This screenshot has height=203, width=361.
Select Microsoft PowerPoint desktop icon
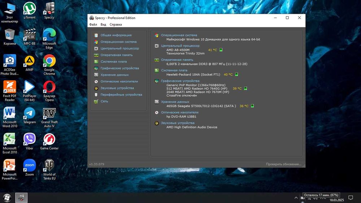pyautogui.click(x=9, y=170)
